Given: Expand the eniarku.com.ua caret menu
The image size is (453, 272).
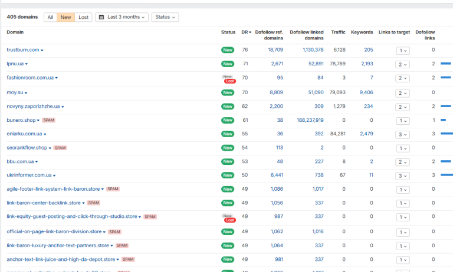Looking at the screenshot, I should [x=45, y=134].
